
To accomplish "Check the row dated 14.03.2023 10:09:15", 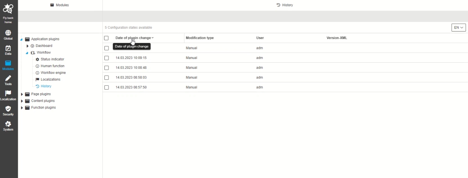I will (x=106, y=58).
